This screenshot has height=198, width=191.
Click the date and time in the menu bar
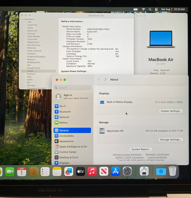(173, 9)
